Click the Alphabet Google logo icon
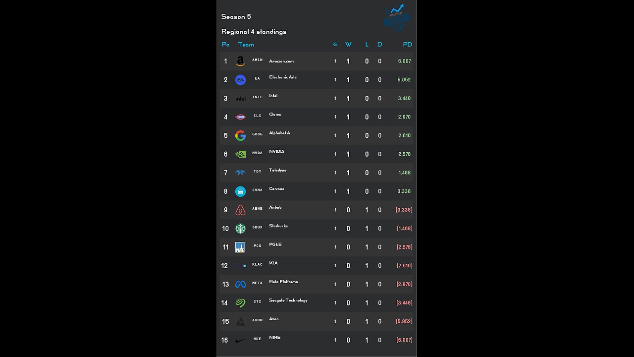The width and height of the screenshot is (634, 357). (x=240, y=136)
